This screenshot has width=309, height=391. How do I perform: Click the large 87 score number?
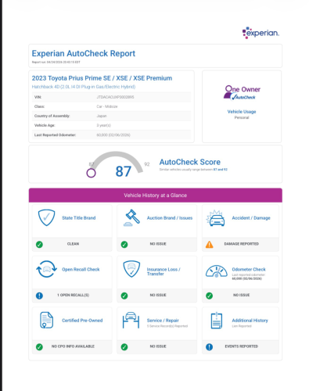[x=123, y=171]
